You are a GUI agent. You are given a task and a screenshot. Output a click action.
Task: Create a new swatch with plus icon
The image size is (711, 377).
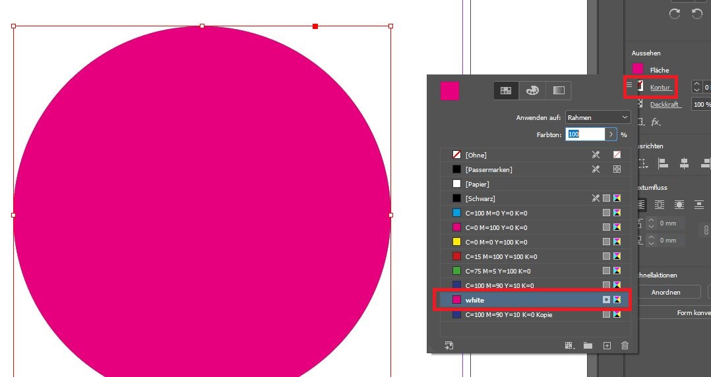click(607, 345)
